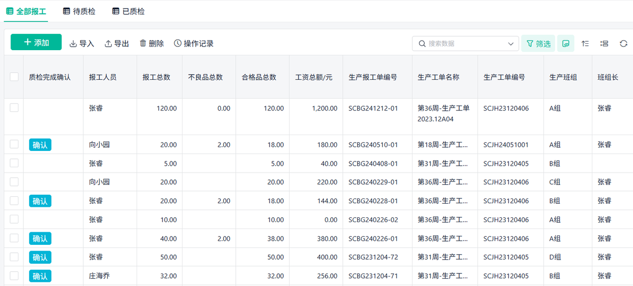Viewport: 633px width, 286px height.
Task: Click the 导入 import icon button
Action: (82, 43)
